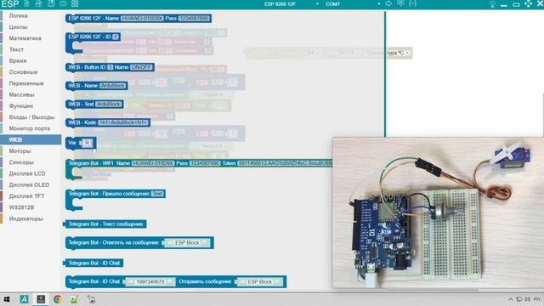
Task: Open the Сенсоры category
Action: [21, 162]
